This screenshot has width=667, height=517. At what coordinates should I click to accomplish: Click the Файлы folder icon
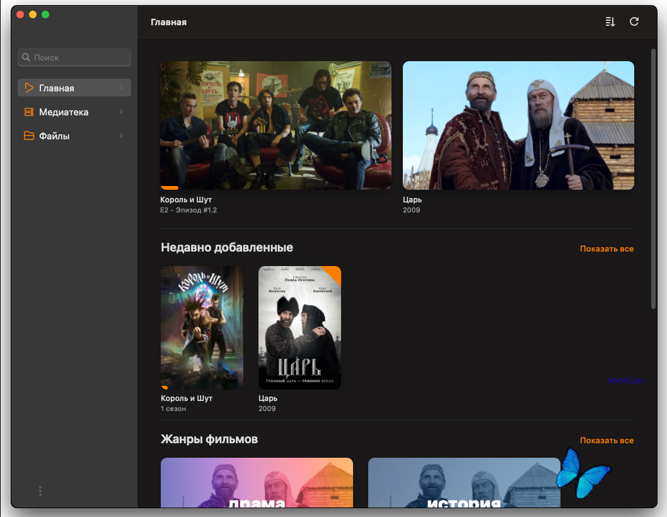(x=29, y=136)
